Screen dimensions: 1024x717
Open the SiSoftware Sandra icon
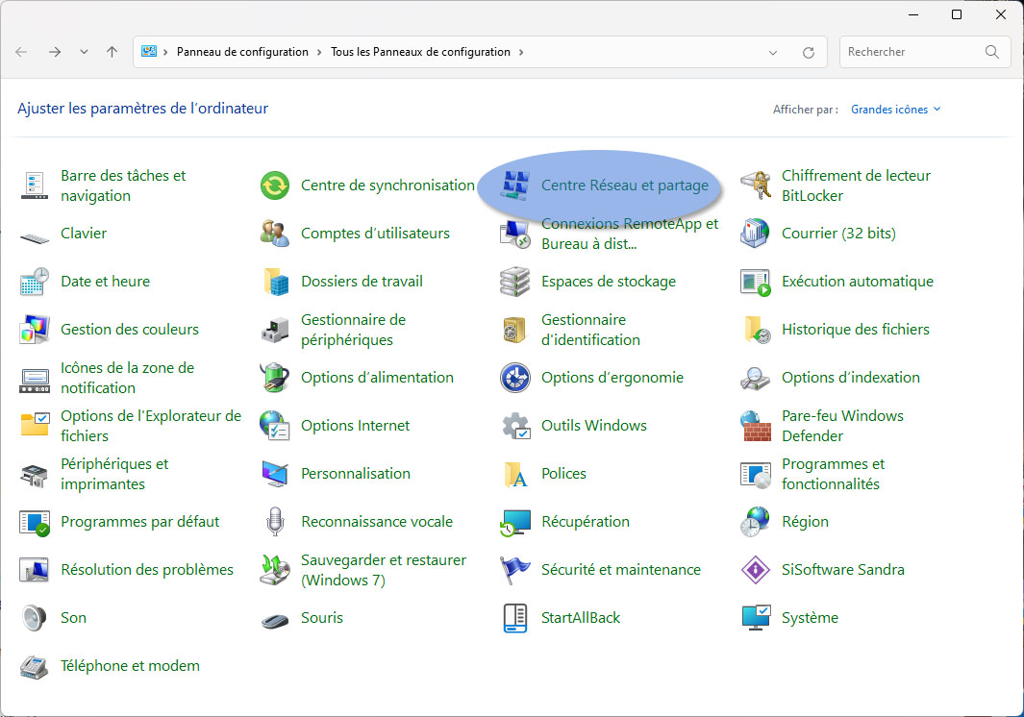click(756, 570)
